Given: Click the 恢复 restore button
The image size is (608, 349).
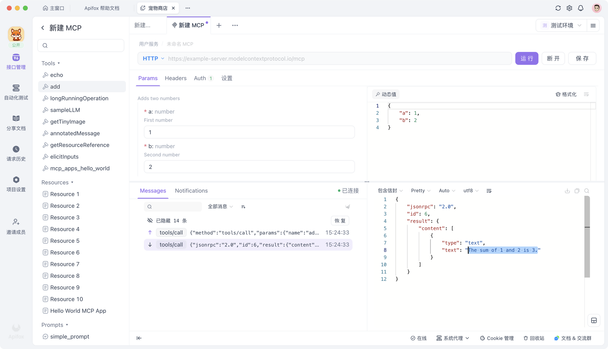Looking at the screenshot, I should 340,221.
